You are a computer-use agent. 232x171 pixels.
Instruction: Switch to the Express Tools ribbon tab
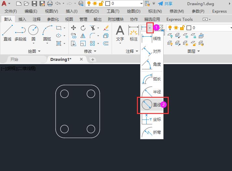[179, 19]
